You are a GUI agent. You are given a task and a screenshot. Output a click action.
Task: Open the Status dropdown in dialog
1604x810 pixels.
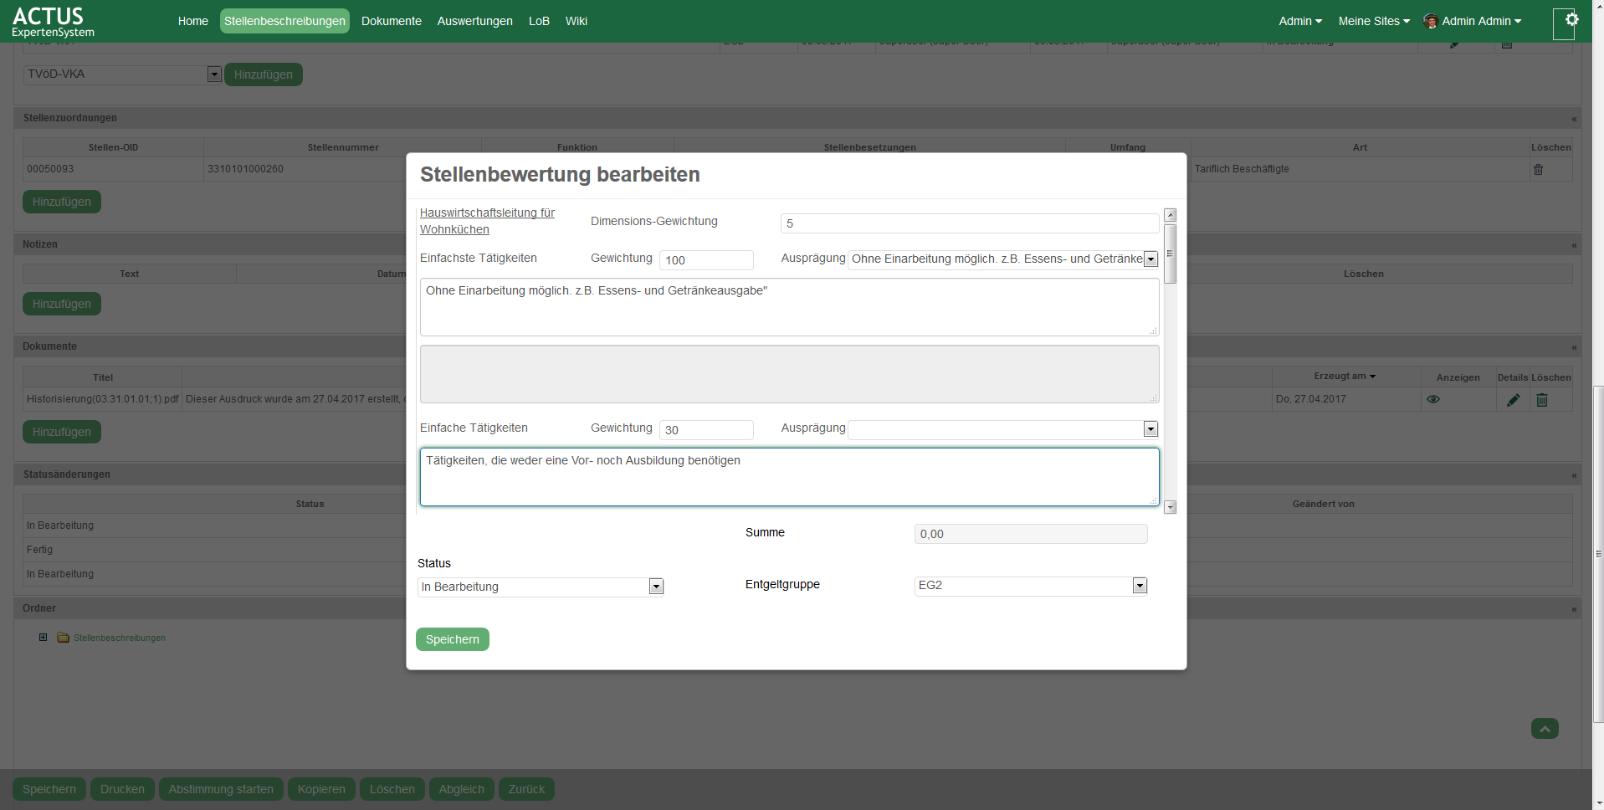coord(656,587)
